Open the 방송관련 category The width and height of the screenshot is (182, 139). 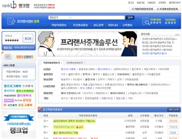coord(48,80)
